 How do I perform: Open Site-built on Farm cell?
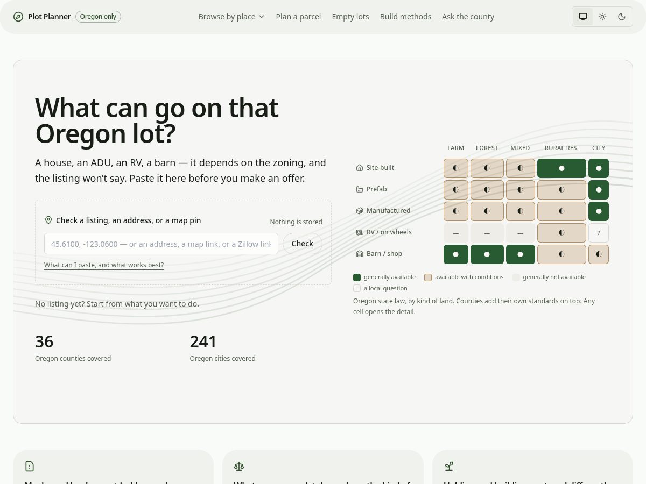coord(456,168)
